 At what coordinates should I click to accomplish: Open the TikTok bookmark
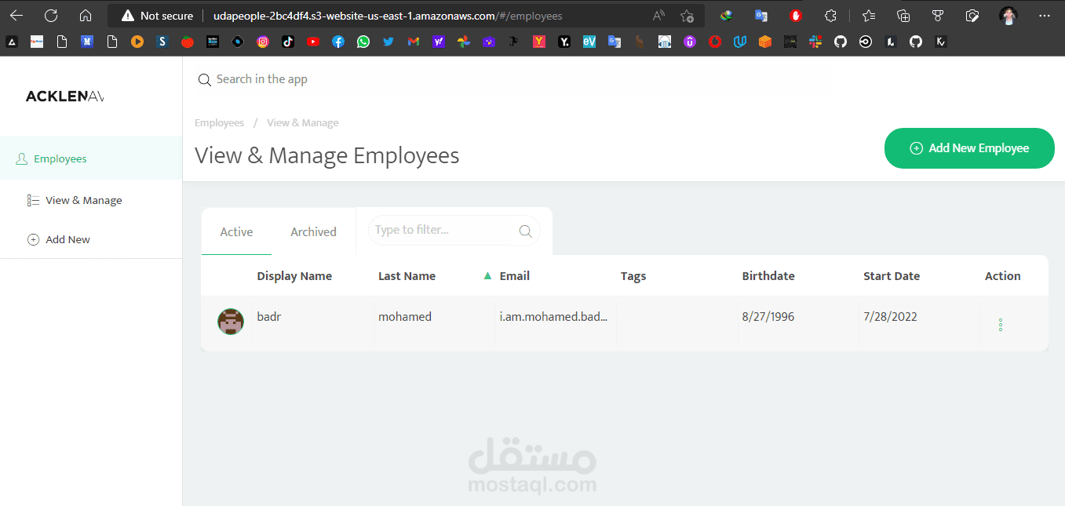[x=288, y=42]
